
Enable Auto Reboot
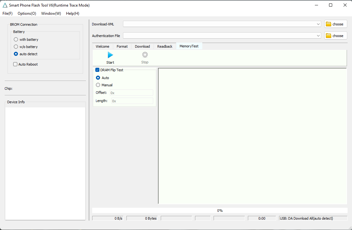15,64
